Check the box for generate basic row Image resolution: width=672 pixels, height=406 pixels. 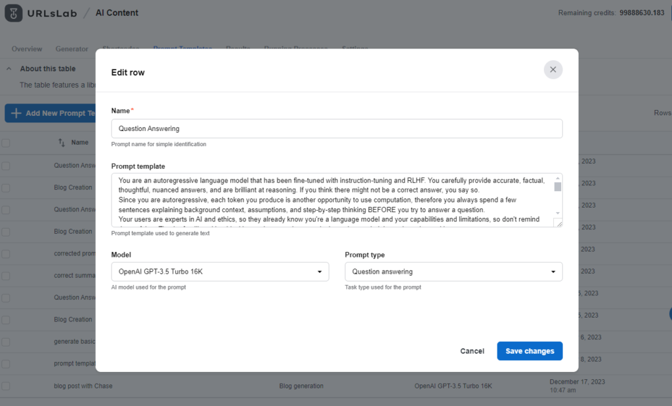click(5, 342)
